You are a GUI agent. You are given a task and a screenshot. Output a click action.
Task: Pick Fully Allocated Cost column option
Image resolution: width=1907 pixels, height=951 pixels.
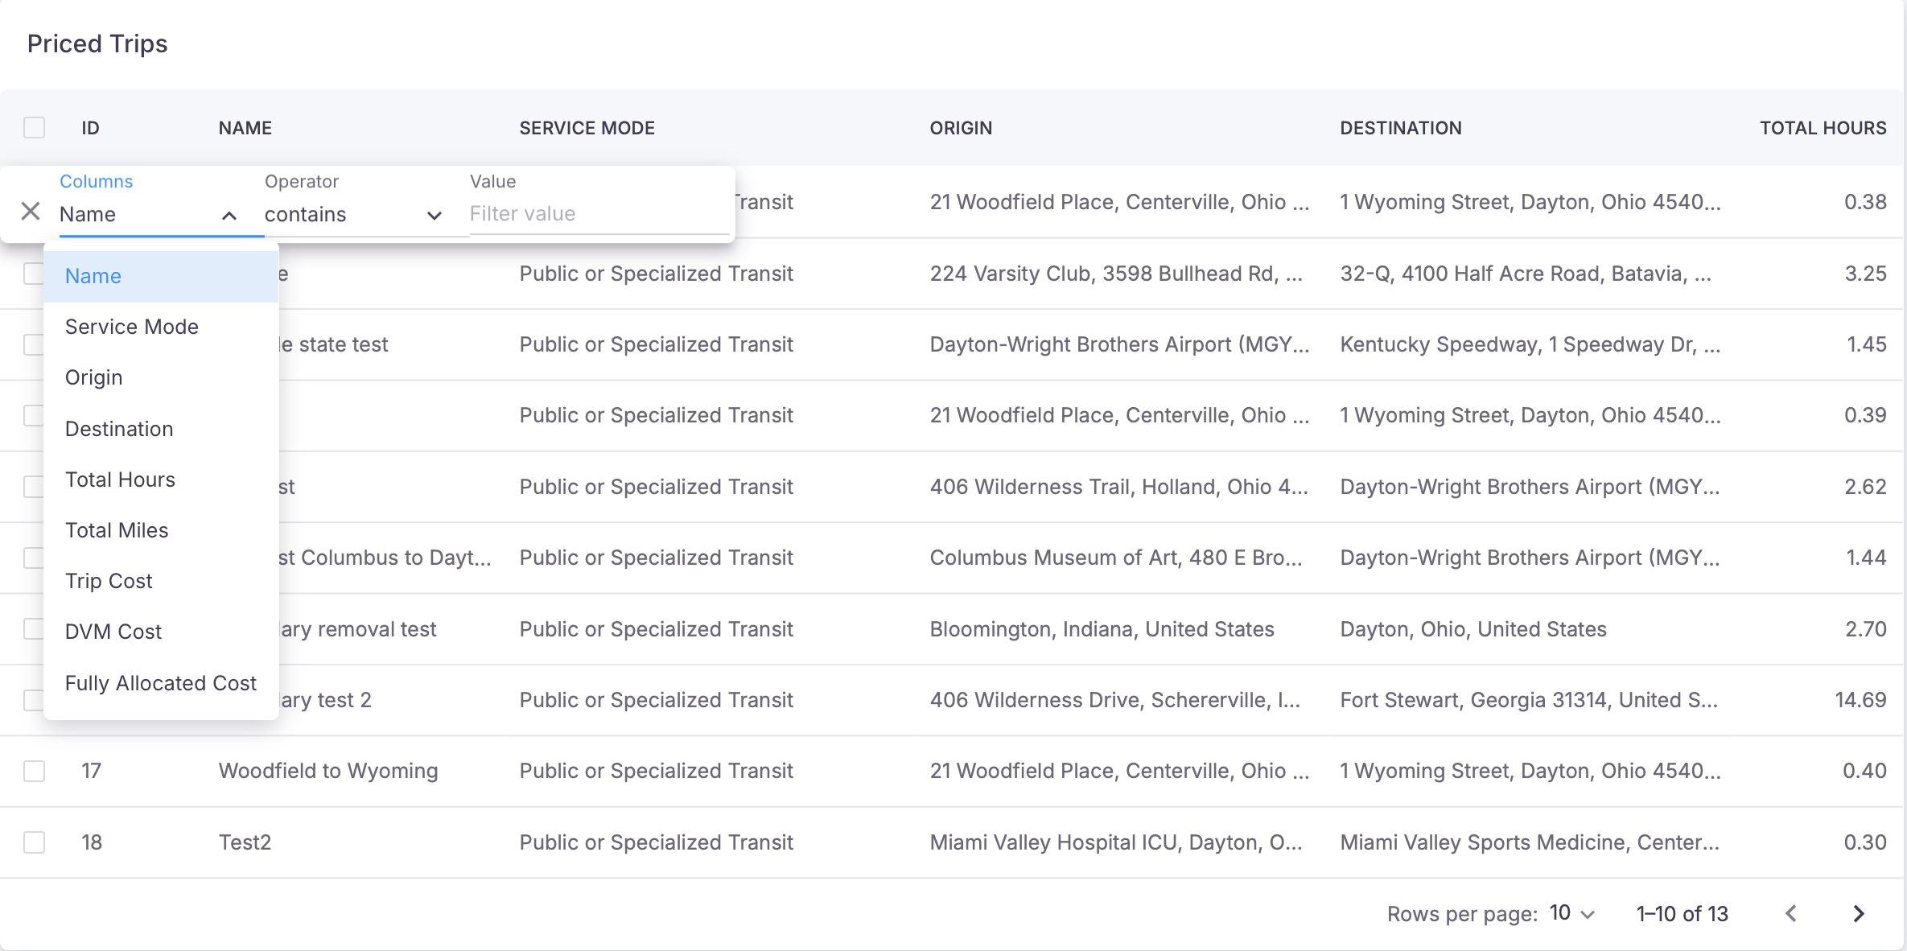(x=161, y=683)
